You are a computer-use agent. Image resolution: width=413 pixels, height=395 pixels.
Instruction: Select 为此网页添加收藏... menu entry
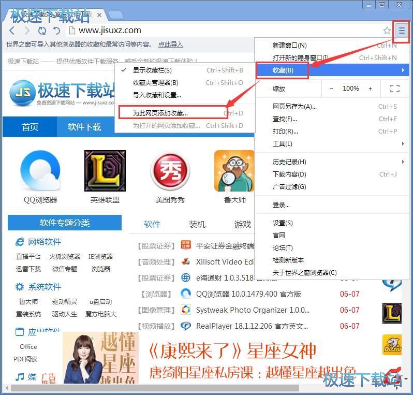(x=185, y=113)
